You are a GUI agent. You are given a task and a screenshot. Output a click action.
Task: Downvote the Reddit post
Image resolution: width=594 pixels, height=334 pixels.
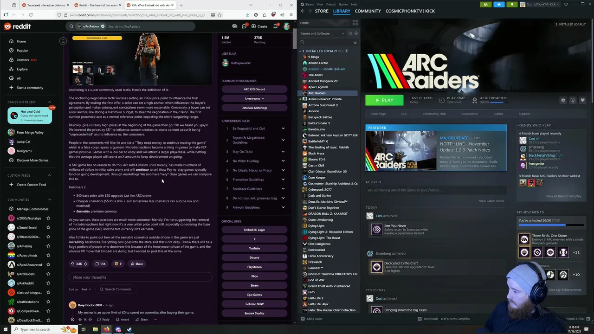[x=85, y=264]
